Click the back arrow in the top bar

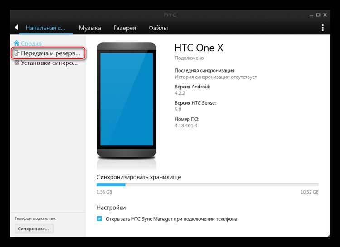(16, 28)
